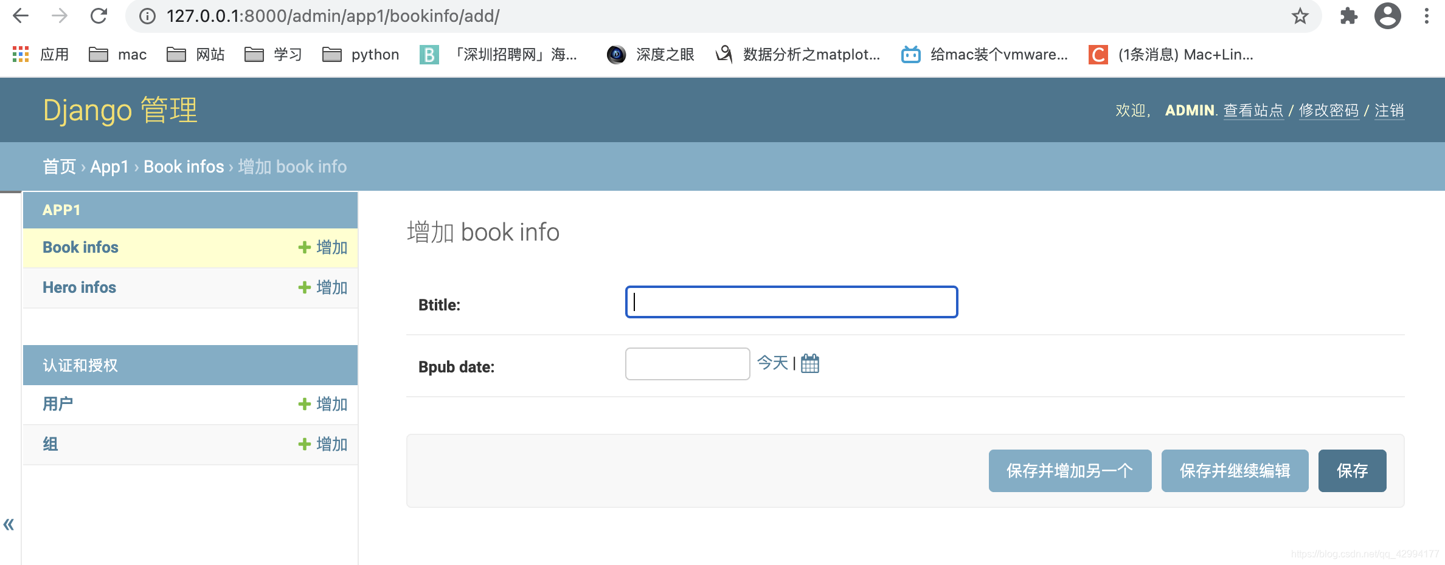The width and height of the screenshot is (1445, 565).
Task: Open Hero infos in the sidebar
Action: [79, 287]
